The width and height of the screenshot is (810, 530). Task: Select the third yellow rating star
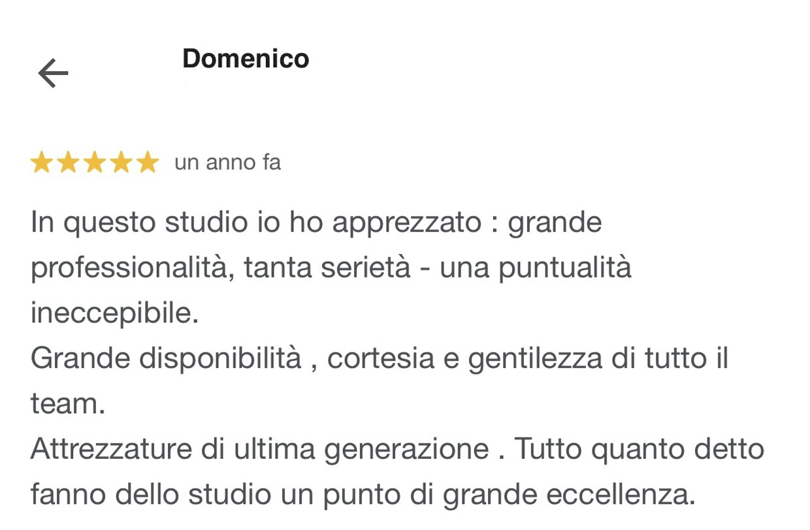pos(95,163)
